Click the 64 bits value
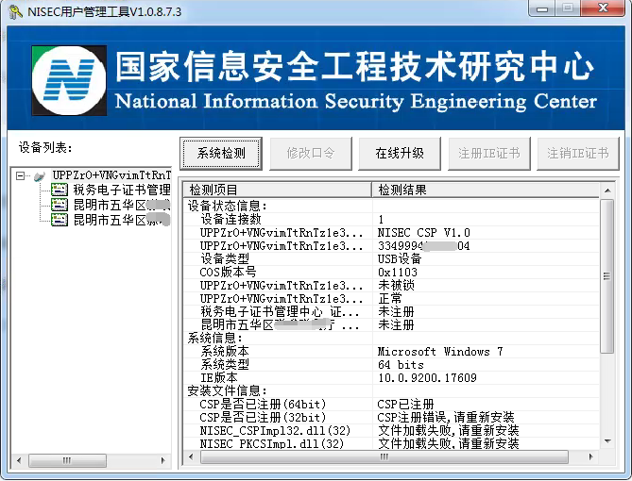This screenshot has width=632, height=481. coord(401,365)
